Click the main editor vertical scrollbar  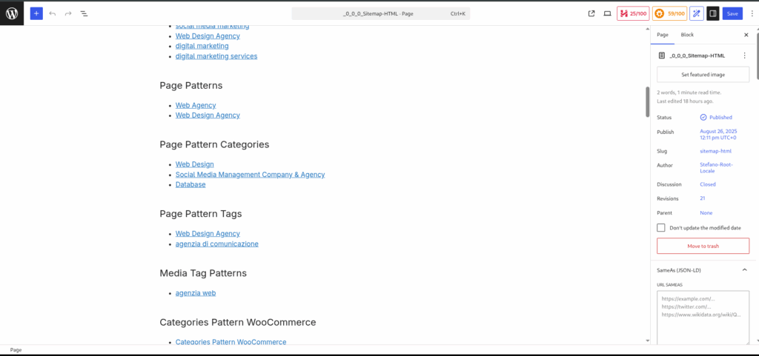point(648,101)
